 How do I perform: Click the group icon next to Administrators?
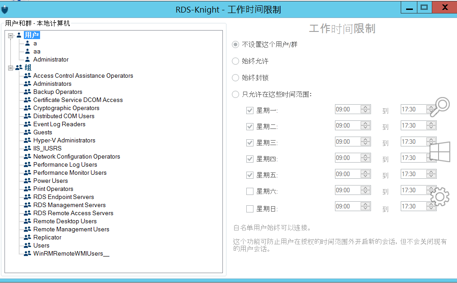click(27, 84)
